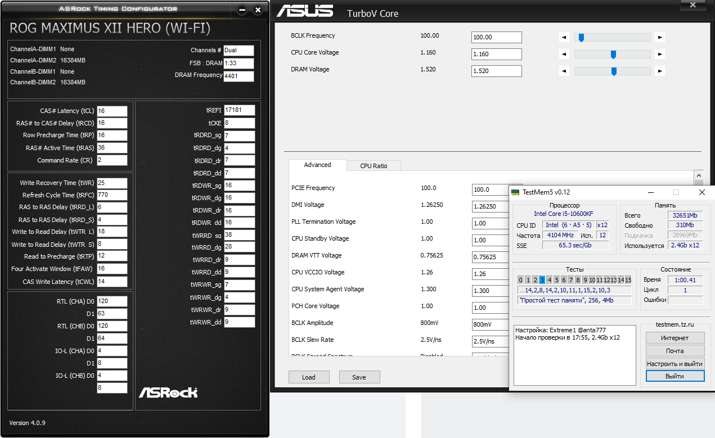
Task: Click the DMI Voltage input field
Action: coord(491,206)
